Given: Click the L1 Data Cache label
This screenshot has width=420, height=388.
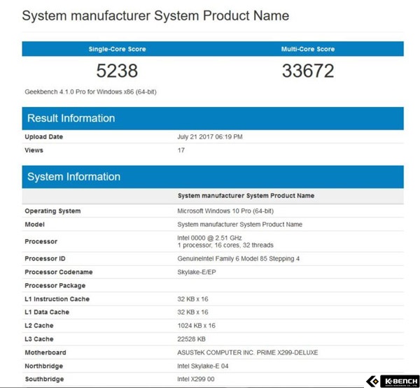Looking at the screenshot, I should [x=47, y=312].
